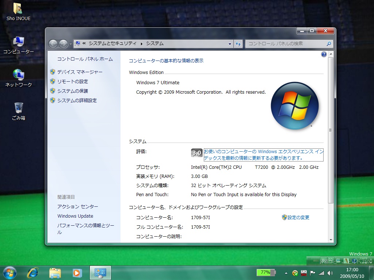Click the search magnifier icon
The width and height of the screenshot is (374, 280).
coord(329,44)
